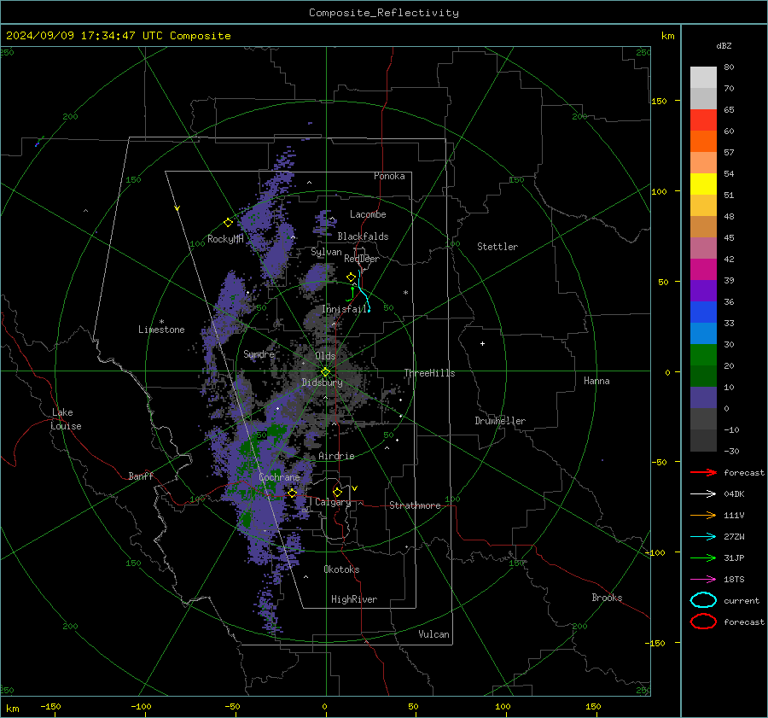Select the green track arrow near Innisfail
768x718 pixels.
(352, 294)
